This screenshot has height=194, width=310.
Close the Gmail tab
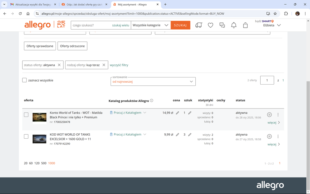coord(55,4)
